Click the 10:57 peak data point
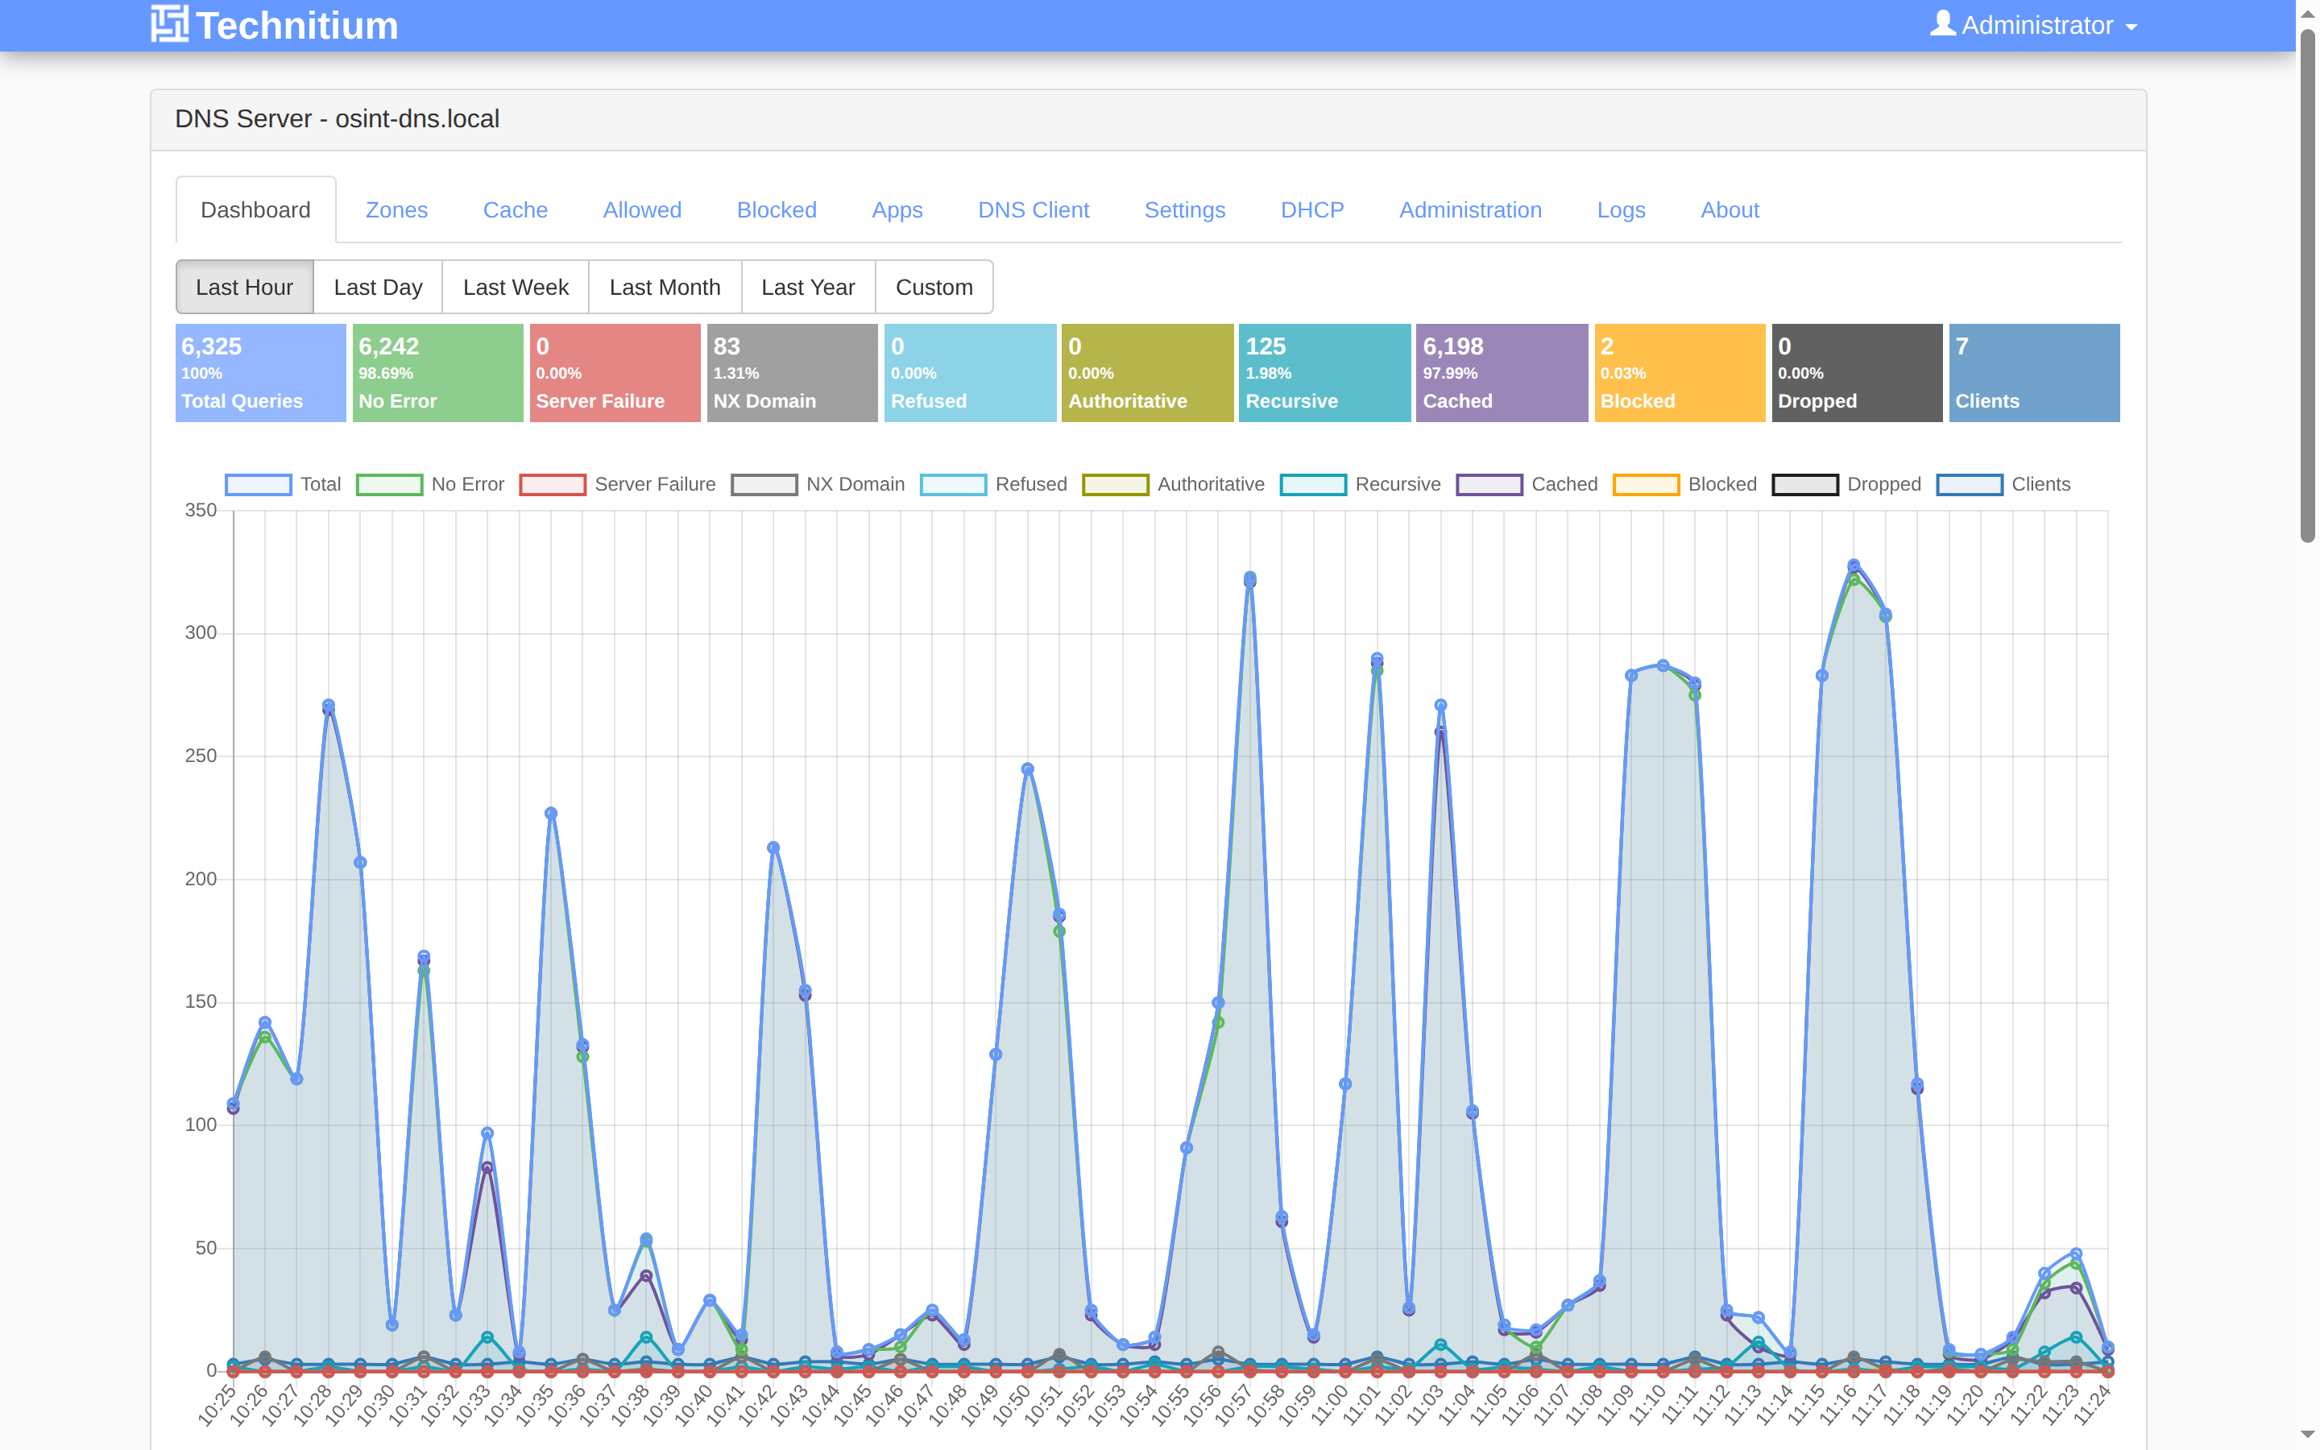 [x=1249, y=578]
